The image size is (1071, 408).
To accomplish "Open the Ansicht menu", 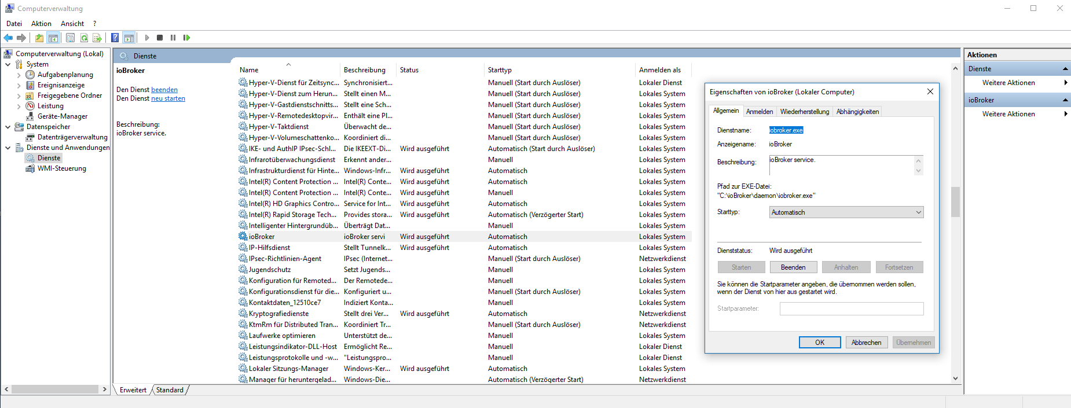I will [72, 24].
